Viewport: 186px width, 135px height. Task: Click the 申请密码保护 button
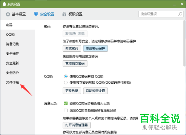pyautogui.click(x=96, y=48)
